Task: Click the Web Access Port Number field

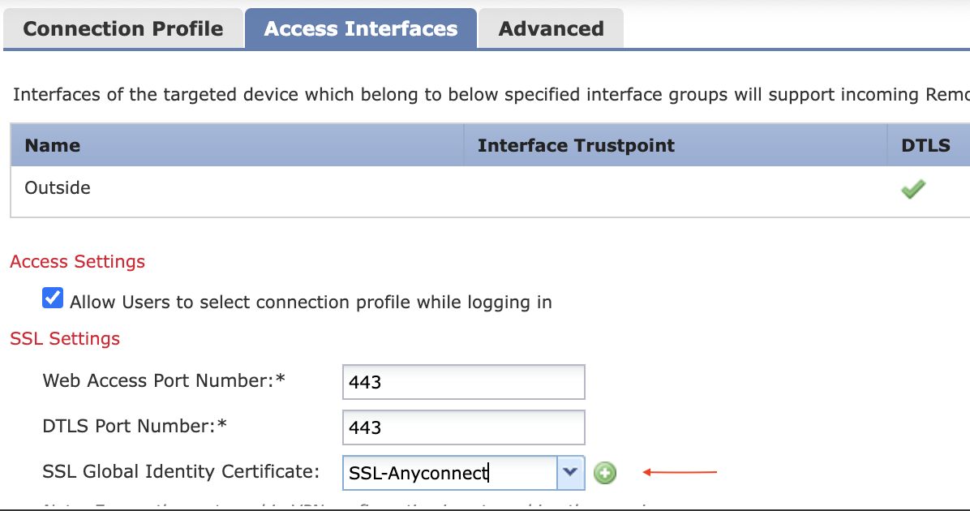Action: pyautogui.click(x=463, y=381)
